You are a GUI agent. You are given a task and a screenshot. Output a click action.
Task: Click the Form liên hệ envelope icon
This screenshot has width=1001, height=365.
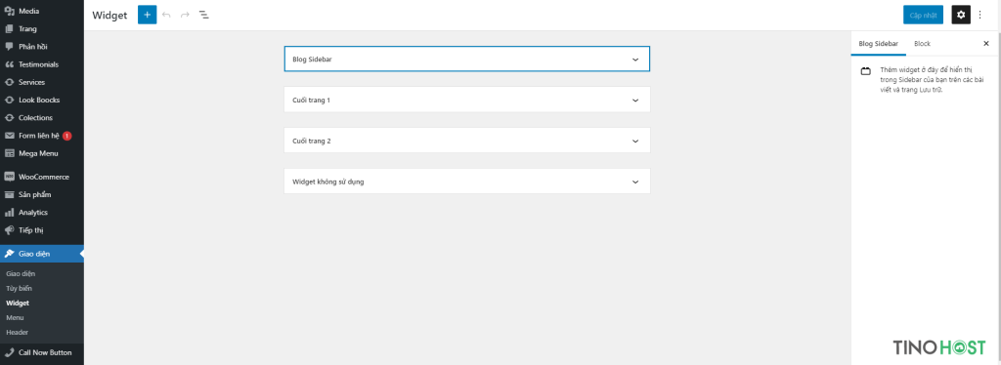(9, 136)
